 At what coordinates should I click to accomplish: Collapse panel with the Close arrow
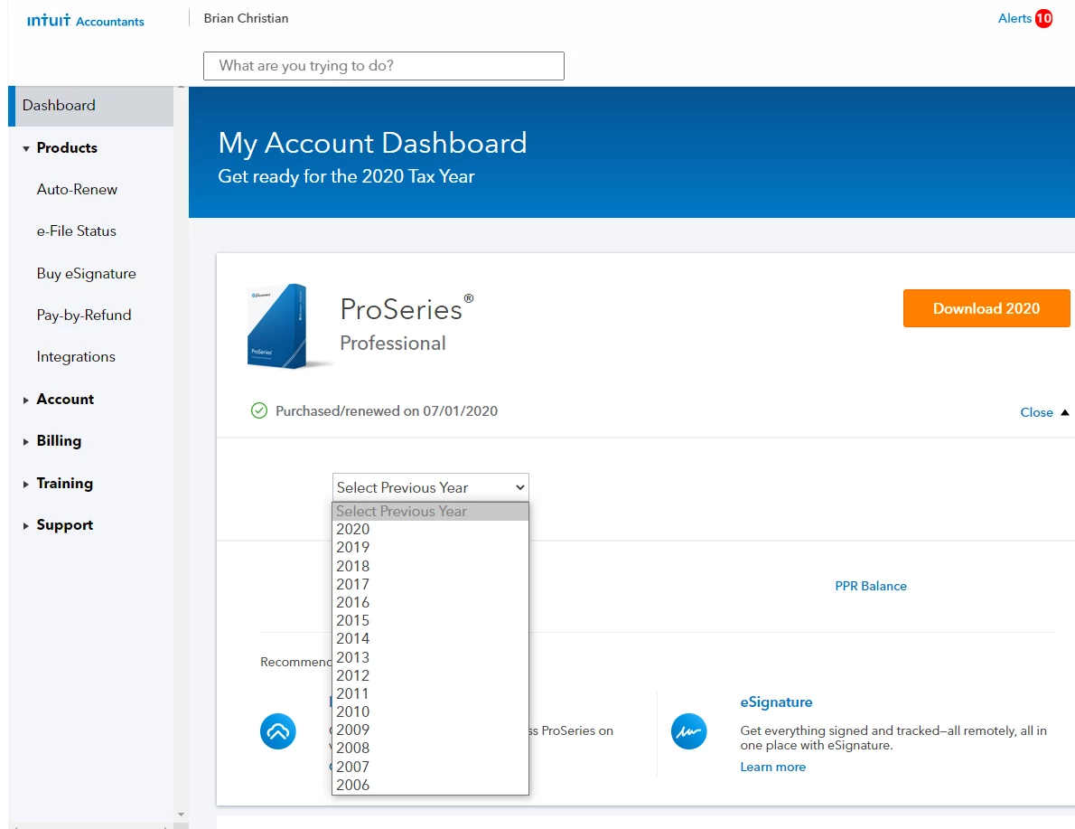click(x=1065, y=412)
